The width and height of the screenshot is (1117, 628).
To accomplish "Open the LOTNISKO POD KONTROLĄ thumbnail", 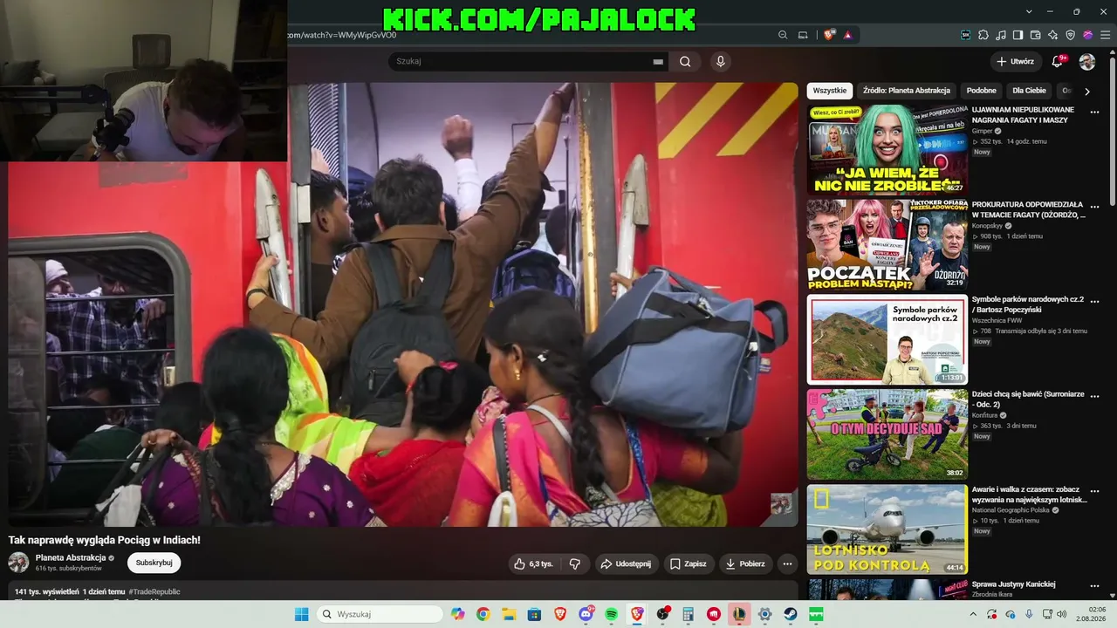I will pyautogui.click(x=887, y=529).
